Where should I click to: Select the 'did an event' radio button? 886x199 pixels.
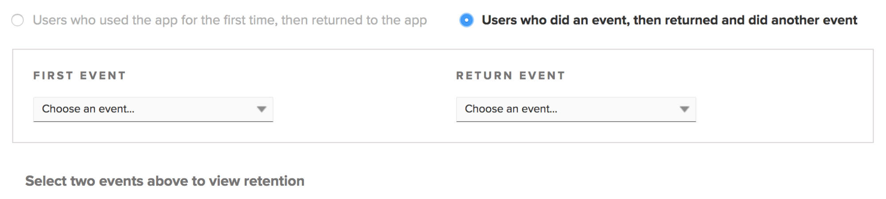pos(466,20)
